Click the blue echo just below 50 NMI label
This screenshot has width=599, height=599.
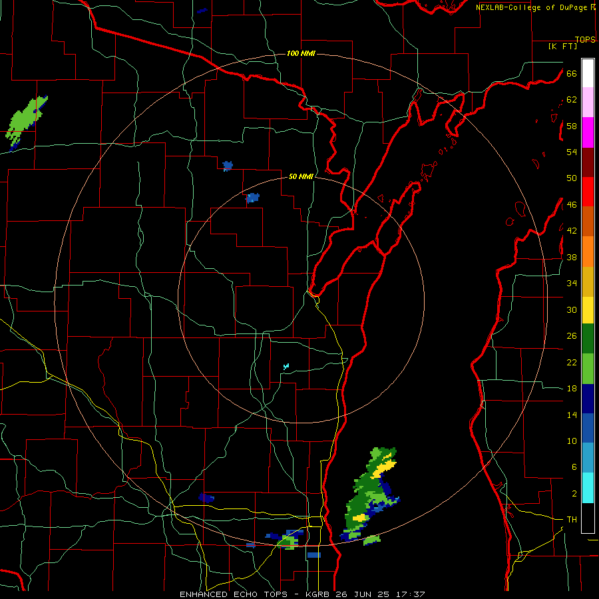pyautogui.click(x=252, y=198)
